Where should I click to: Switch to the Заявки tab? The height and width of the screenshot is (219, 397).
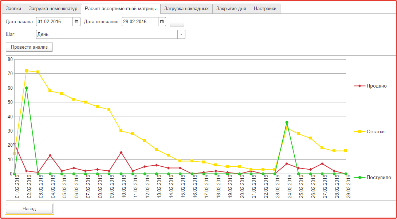(13, 9)
